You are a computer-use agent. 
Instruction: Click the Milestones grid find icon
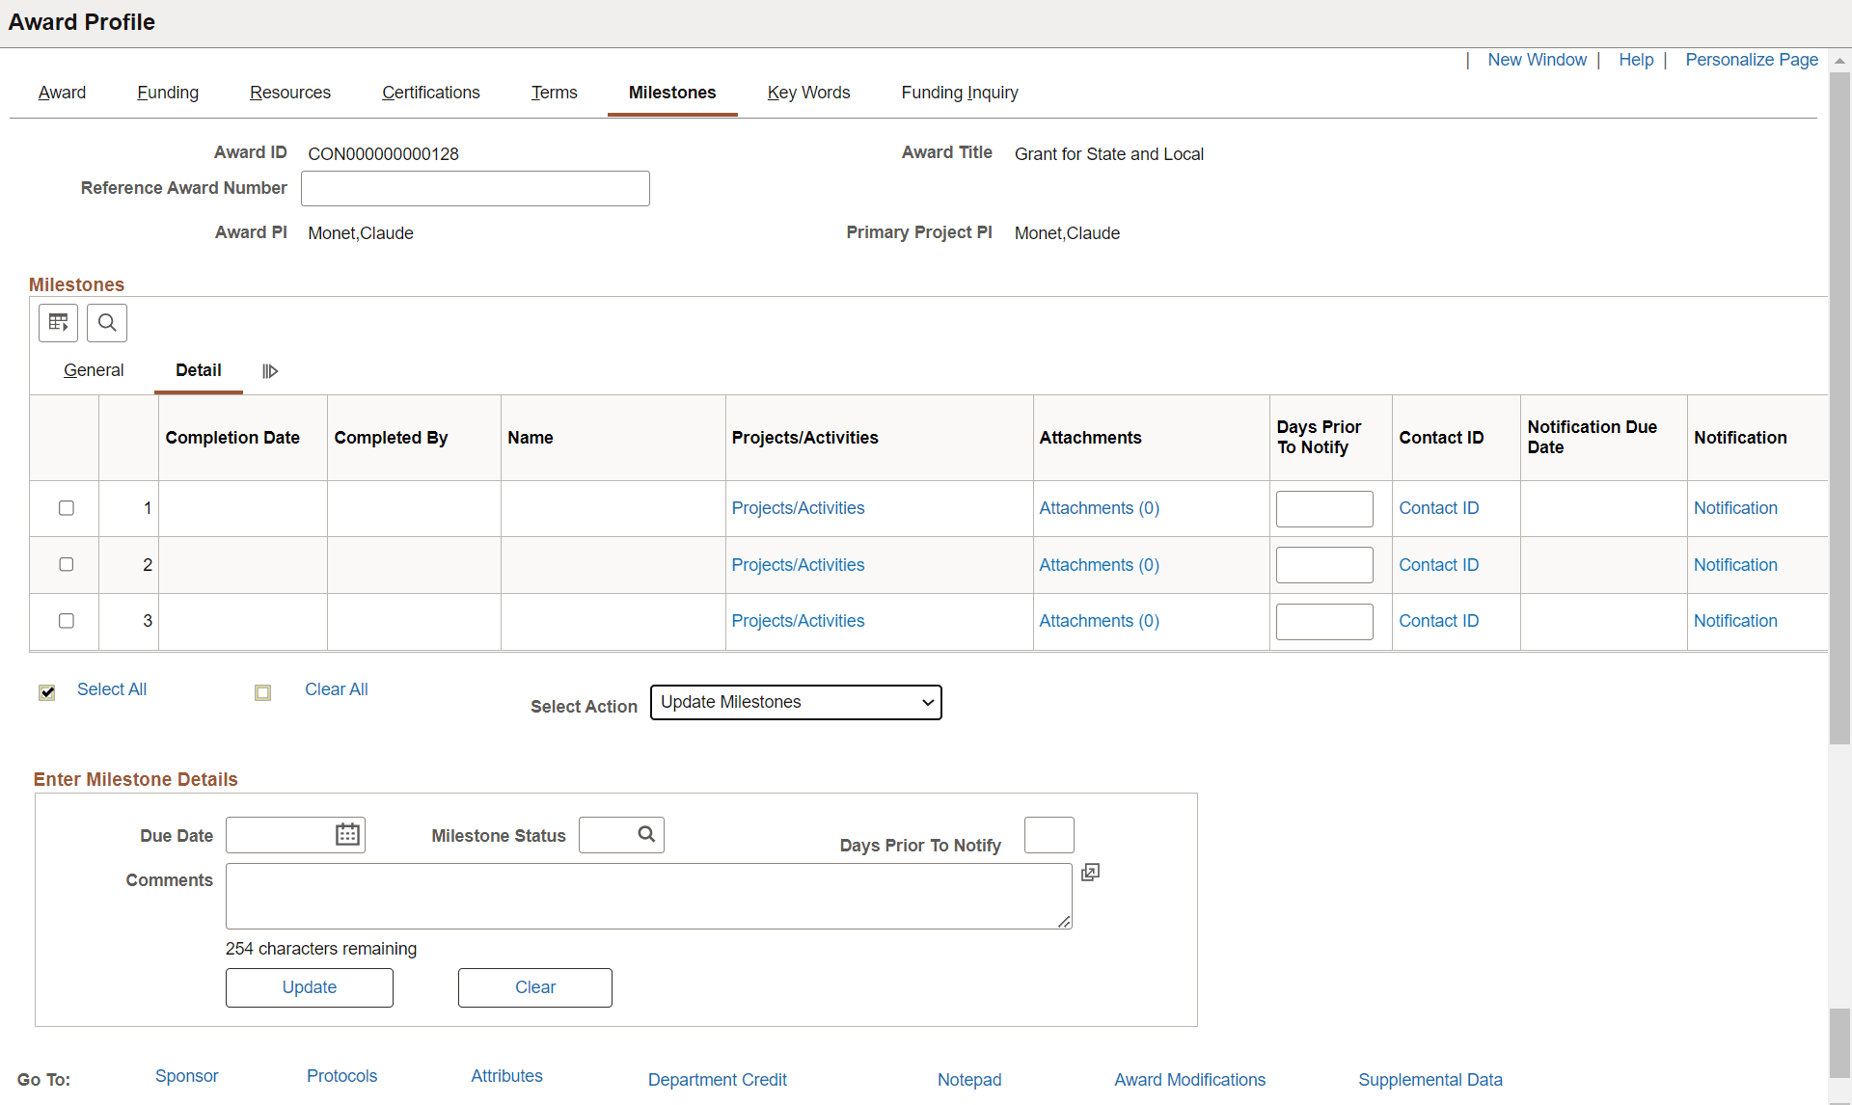click(x=107, y=323)
